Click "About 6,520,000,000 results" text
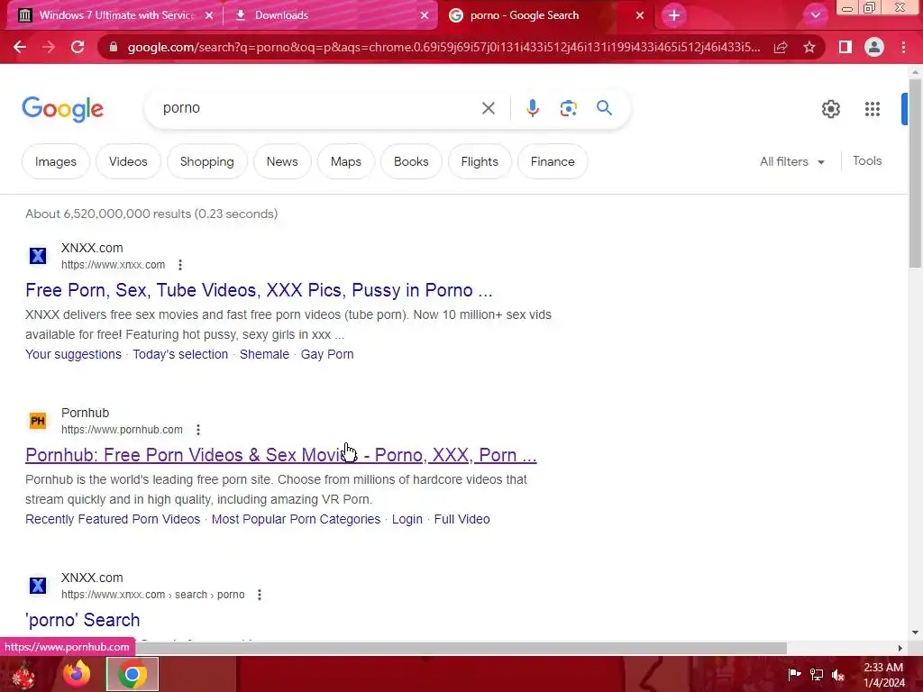The width and height of the screenshot is (923, 692). point(108,214)
